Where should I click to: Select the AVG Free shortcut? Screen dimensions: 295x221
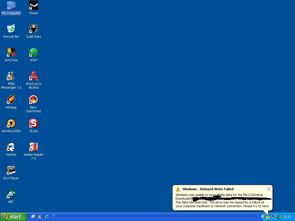coord(11,55)
